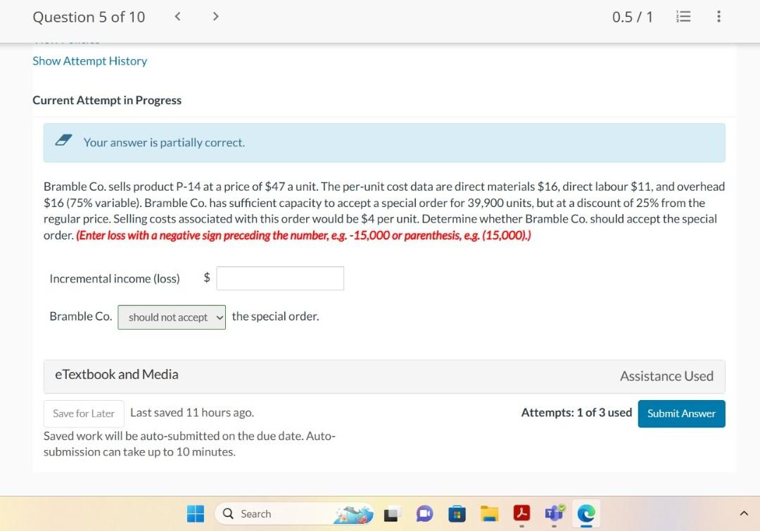This screenshot has height=531, width=760.
Task: Go to the next question arrow
Action: click(x=215, y=16)
